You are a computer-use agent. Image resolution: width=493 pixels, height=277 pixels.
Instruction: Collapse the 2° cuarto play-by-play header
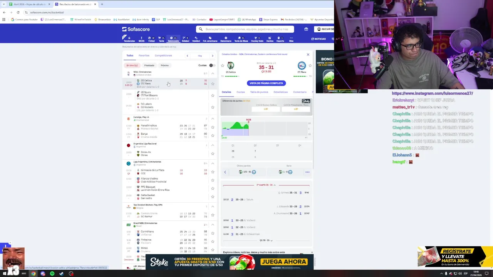coord(266,185)
